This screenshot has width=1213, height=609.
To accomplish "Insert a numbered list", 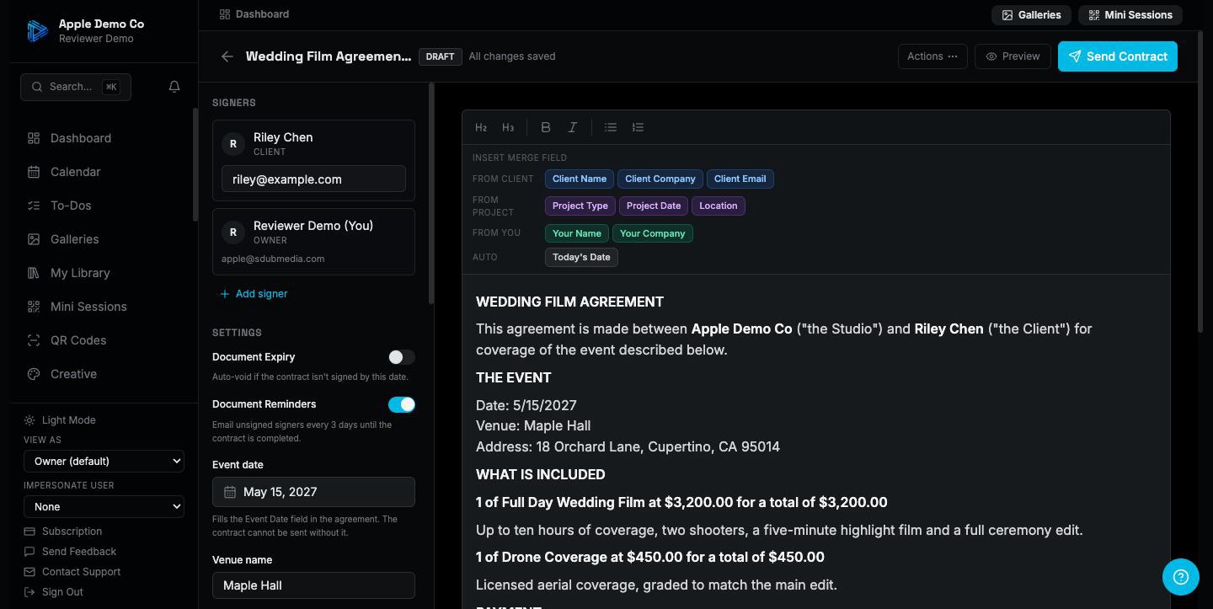I will [638, 127].
